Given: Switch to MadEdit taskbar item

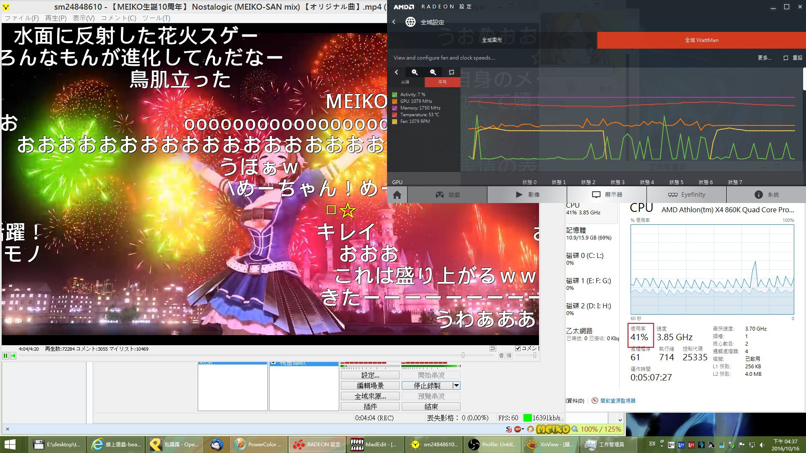Looking at the screenshot, I should point(376,445).
